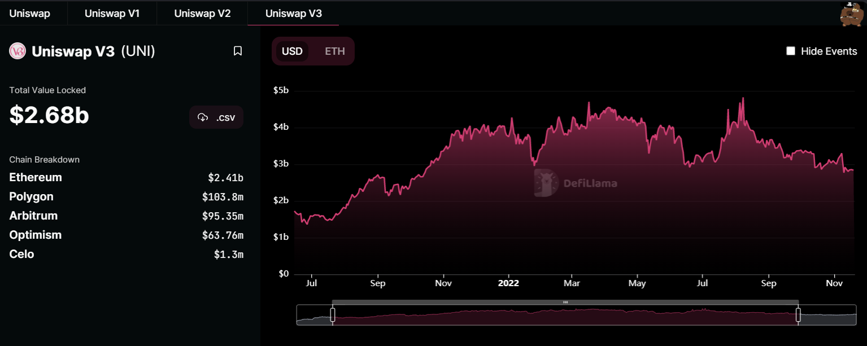
Task: Click the Sep label after 2022 on the axis
Action: [769, 283]
